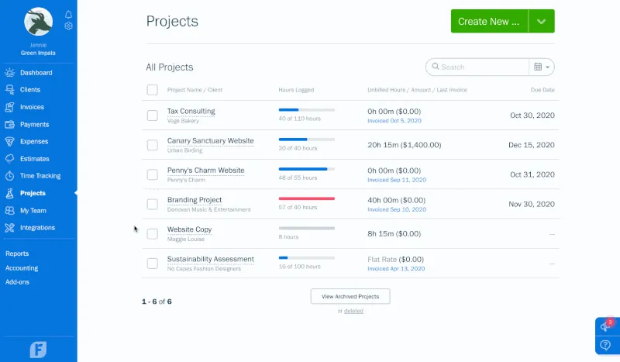This screenshot has width=620, height=362.
Task: Click the Expenses icon in sidebar
Action: (x=9, y=142)
